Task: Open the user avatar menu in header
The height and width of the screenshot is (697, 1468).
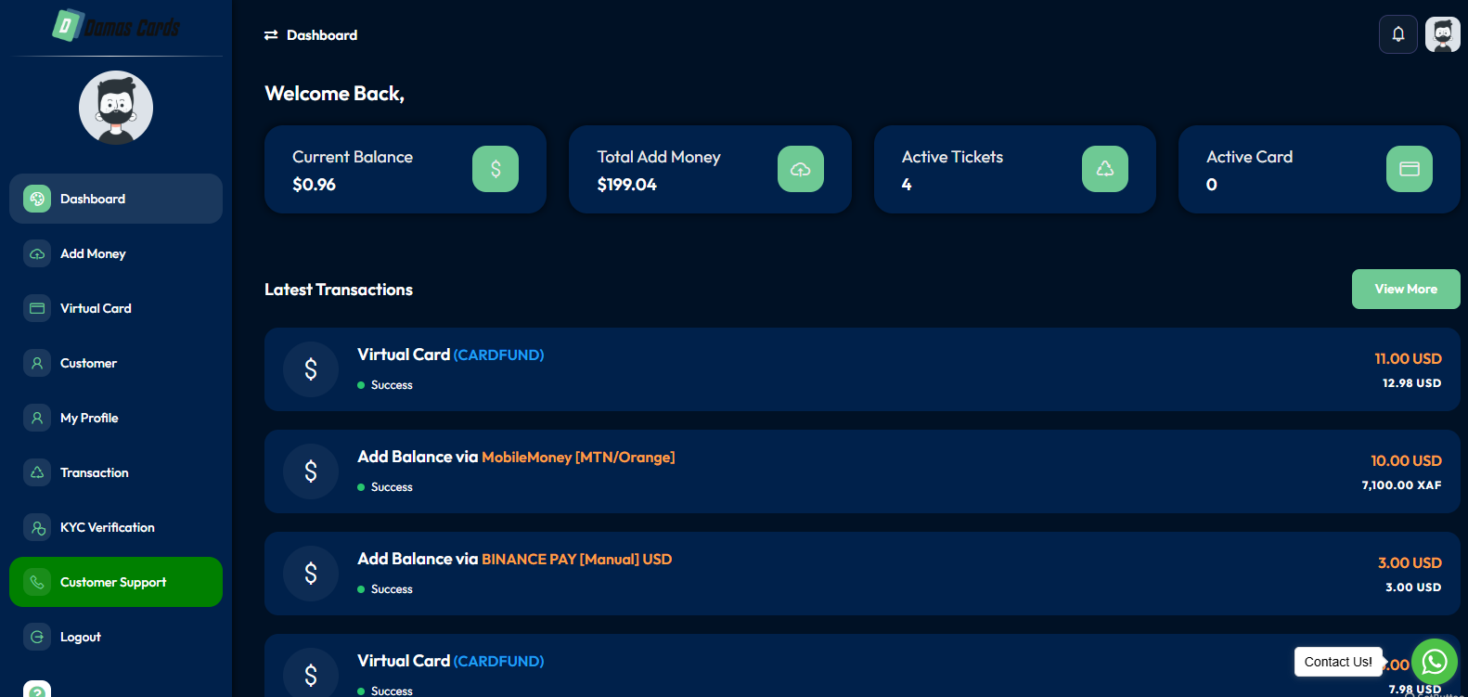Action: pyautogui.click(x=1442, y=34)
